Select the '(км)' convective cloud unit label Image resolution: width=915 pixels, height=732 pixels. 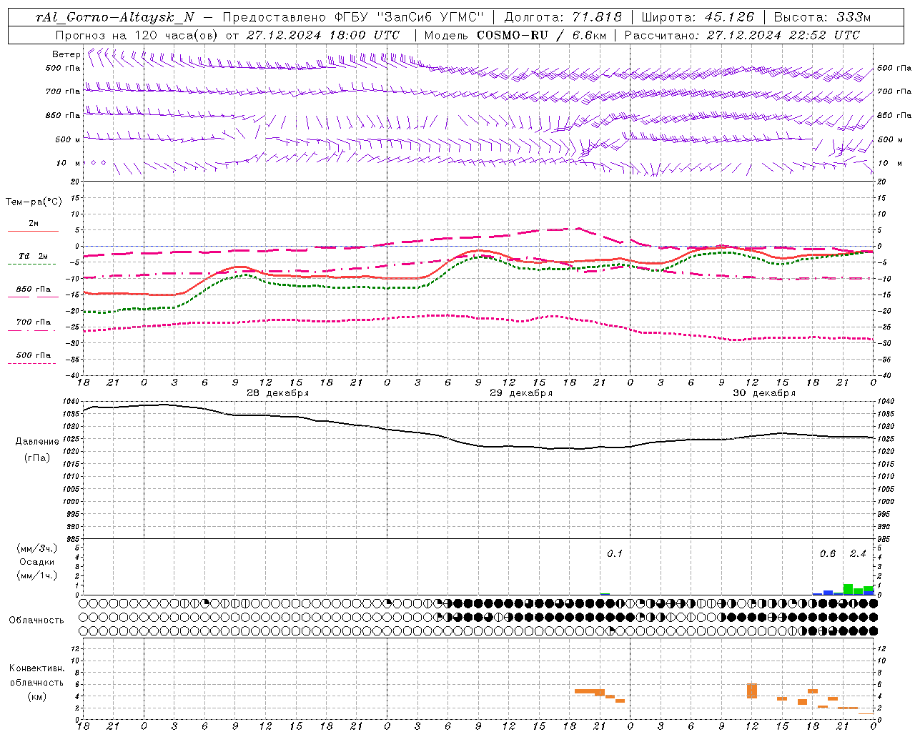coord(37,696)
